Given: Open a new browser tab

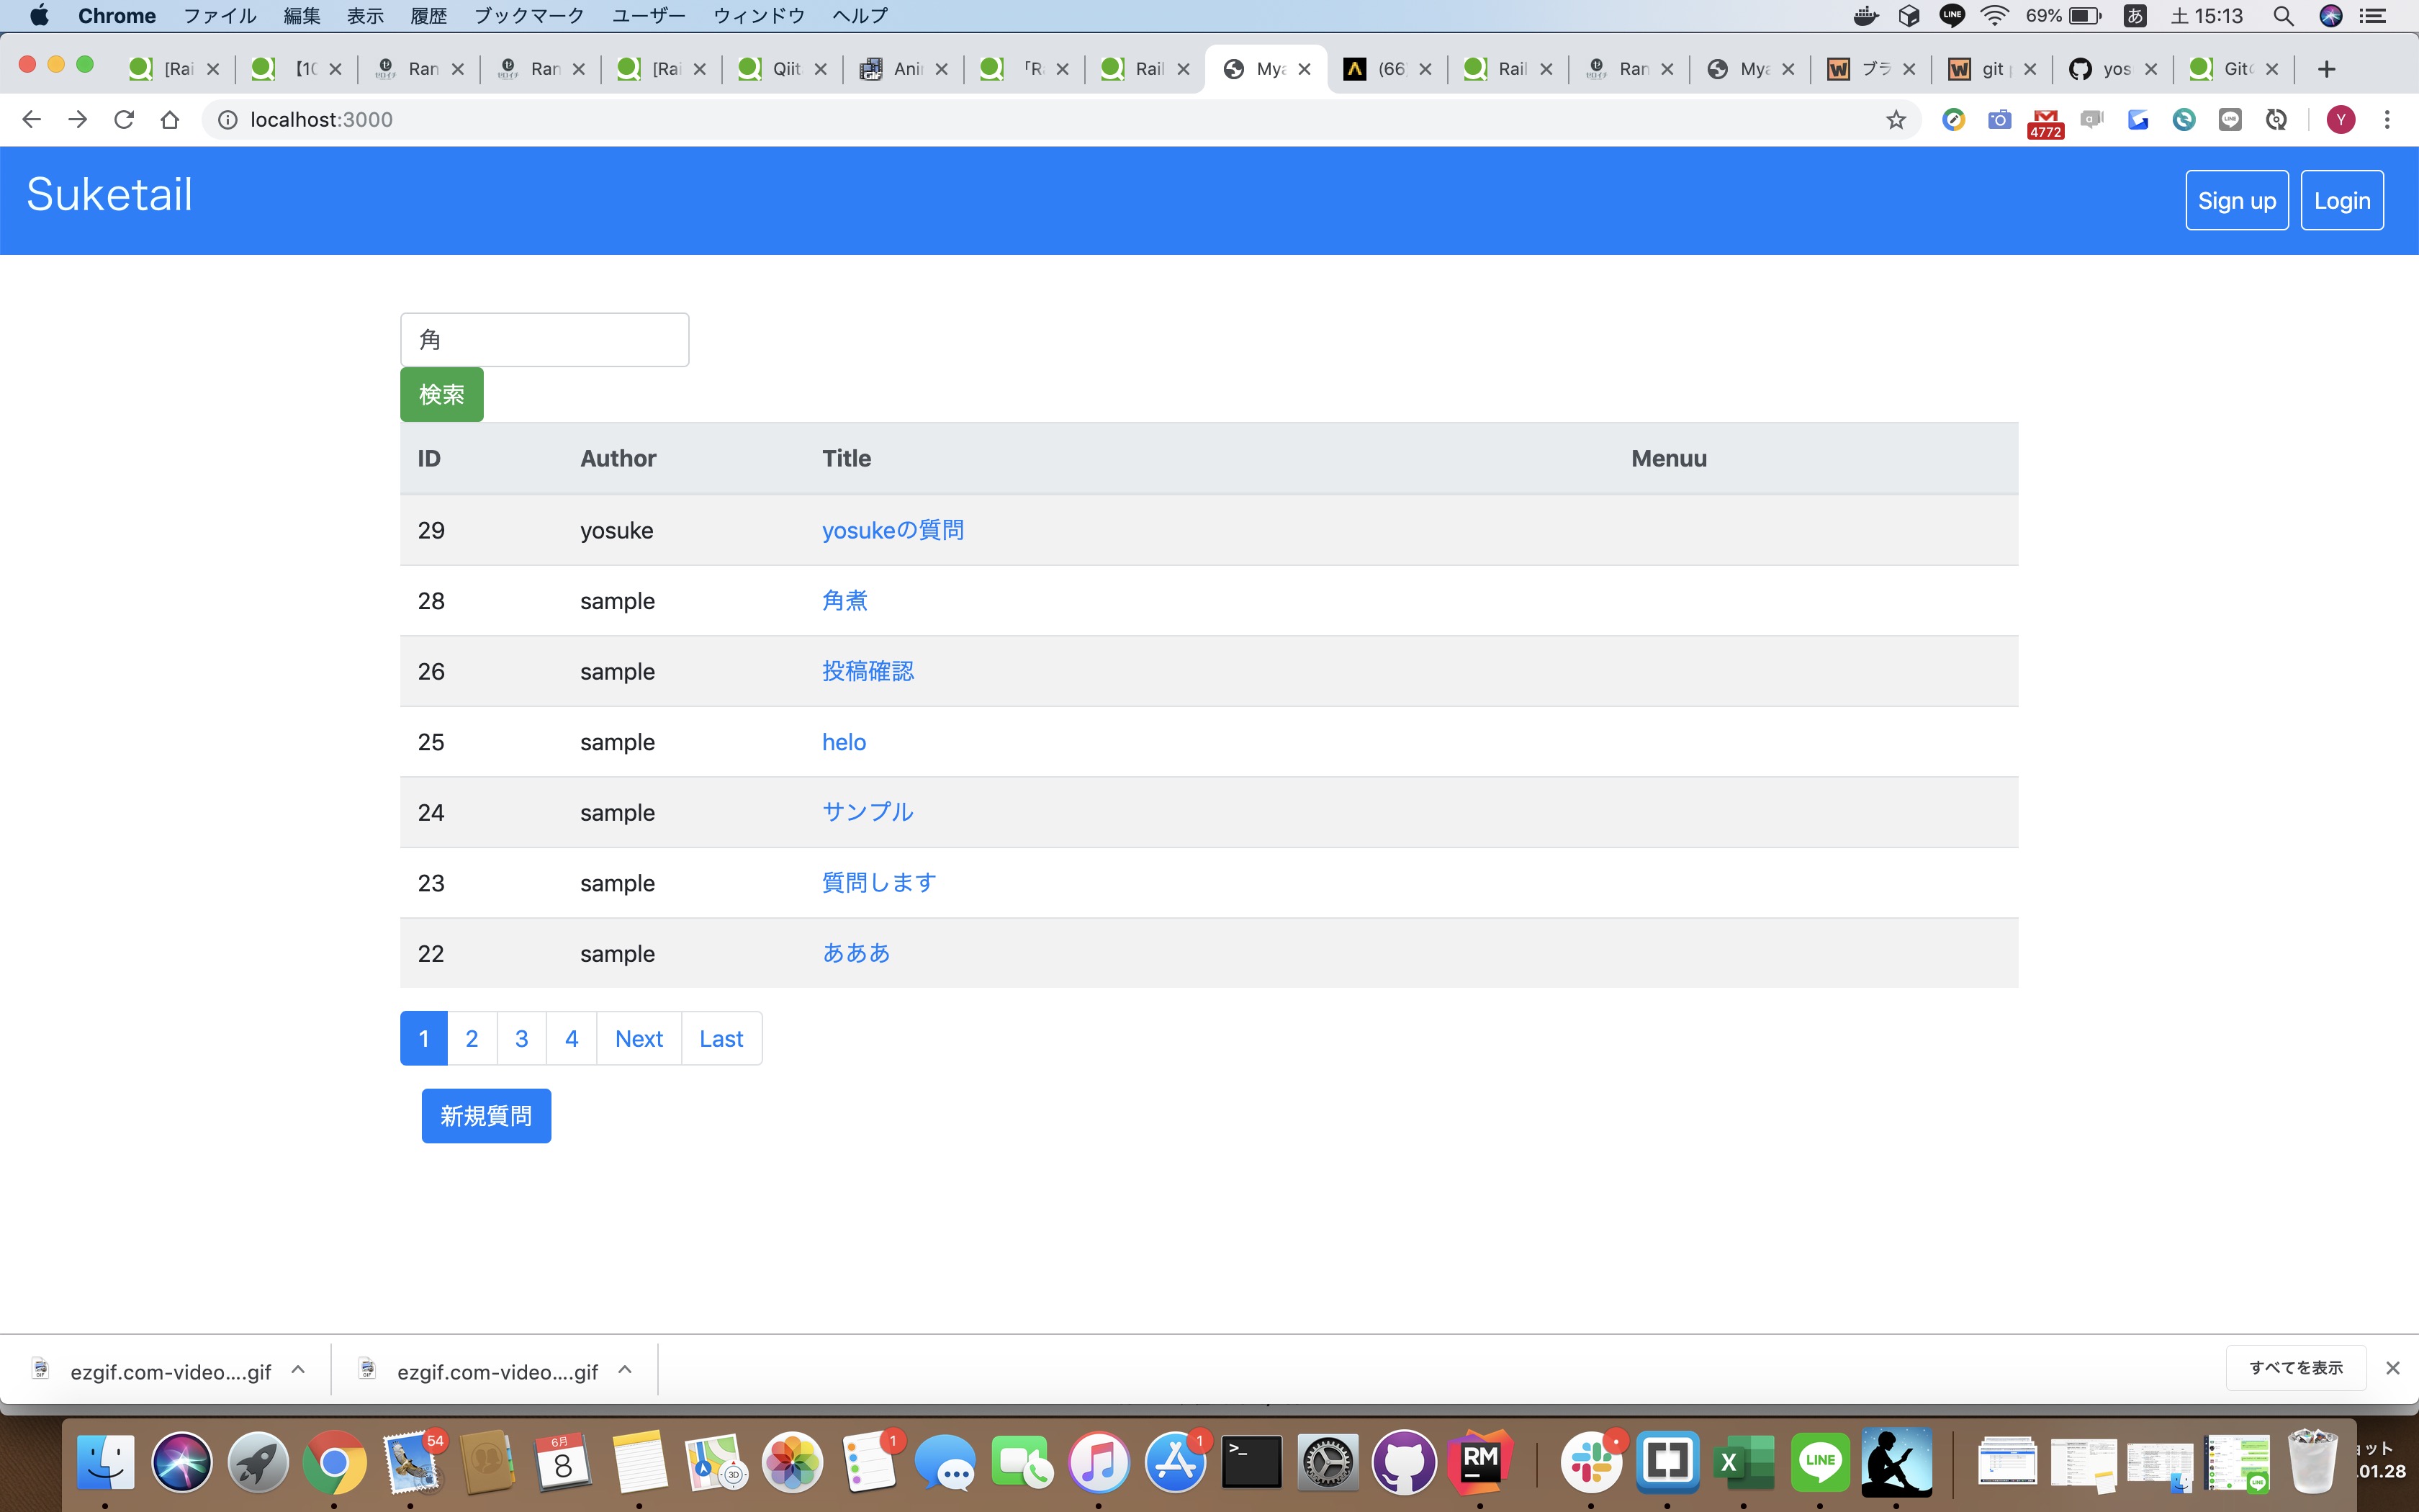Looking at the screenshot, I should pyautogui.click(x=2326, y=69).
